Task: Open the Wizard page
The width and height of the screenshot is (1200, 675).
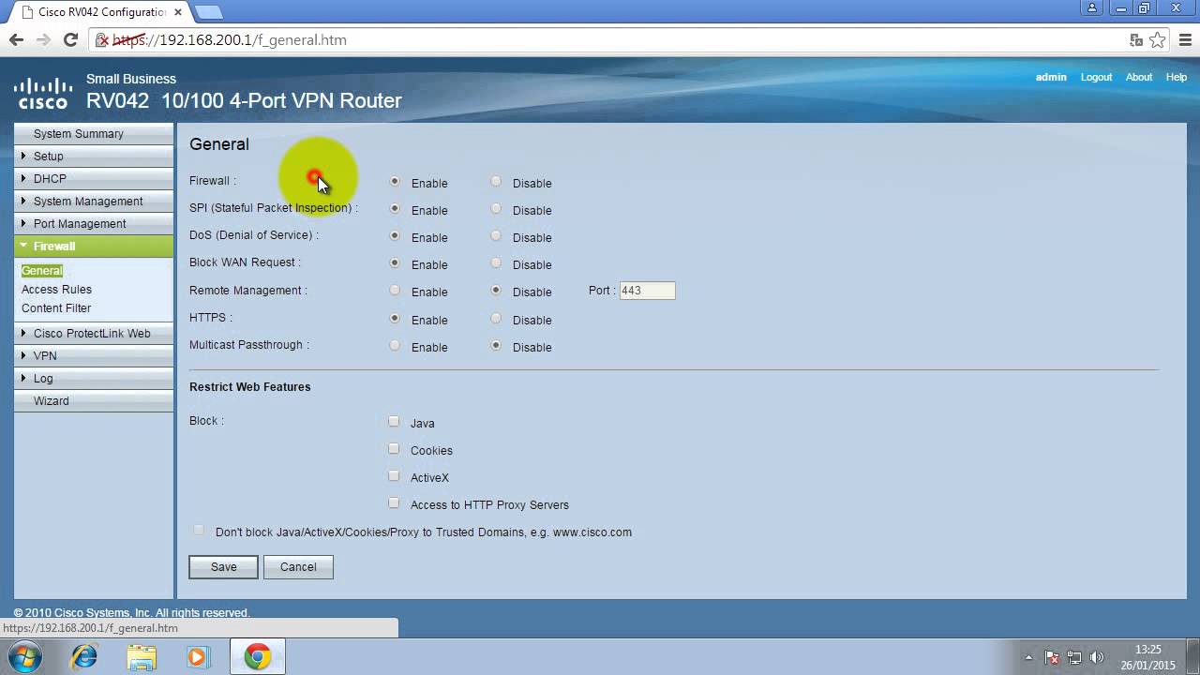Action: 94,401
